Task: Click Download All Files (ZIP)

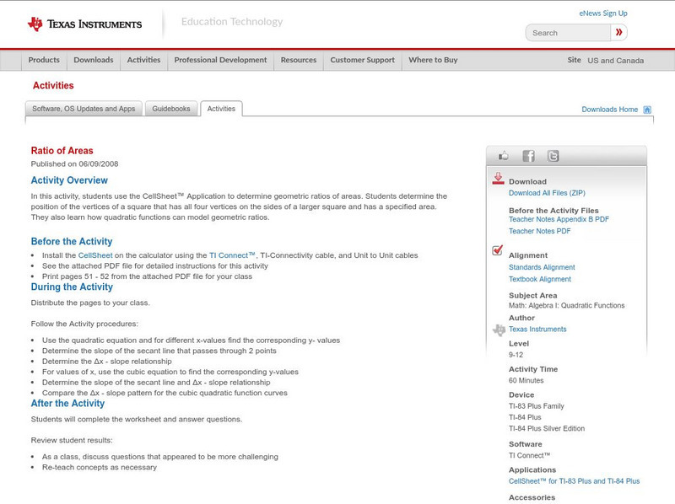Action: tap(547, 193)
